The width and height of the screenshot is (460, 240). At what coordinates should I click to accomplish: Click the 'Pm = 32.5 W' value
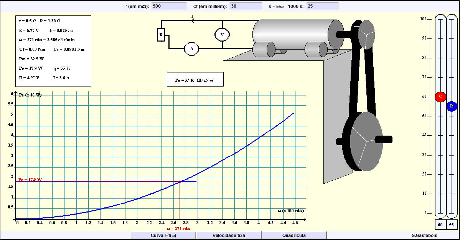click(32, 59)
